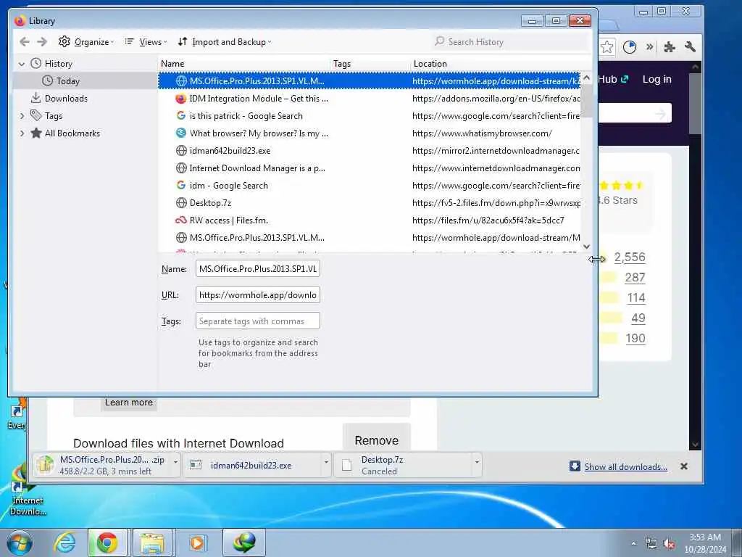Click the bookmark star icon in browser toolbar
The width and height of the screenshot is (742, 557).
606,47
